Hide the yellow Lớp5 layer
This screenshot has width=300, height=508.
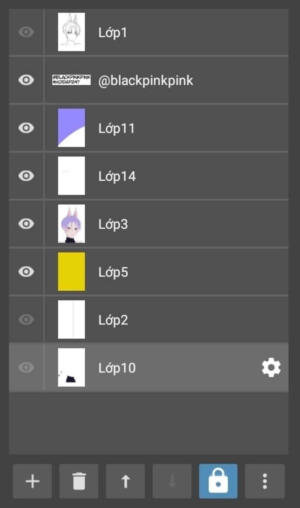(26, 272)
